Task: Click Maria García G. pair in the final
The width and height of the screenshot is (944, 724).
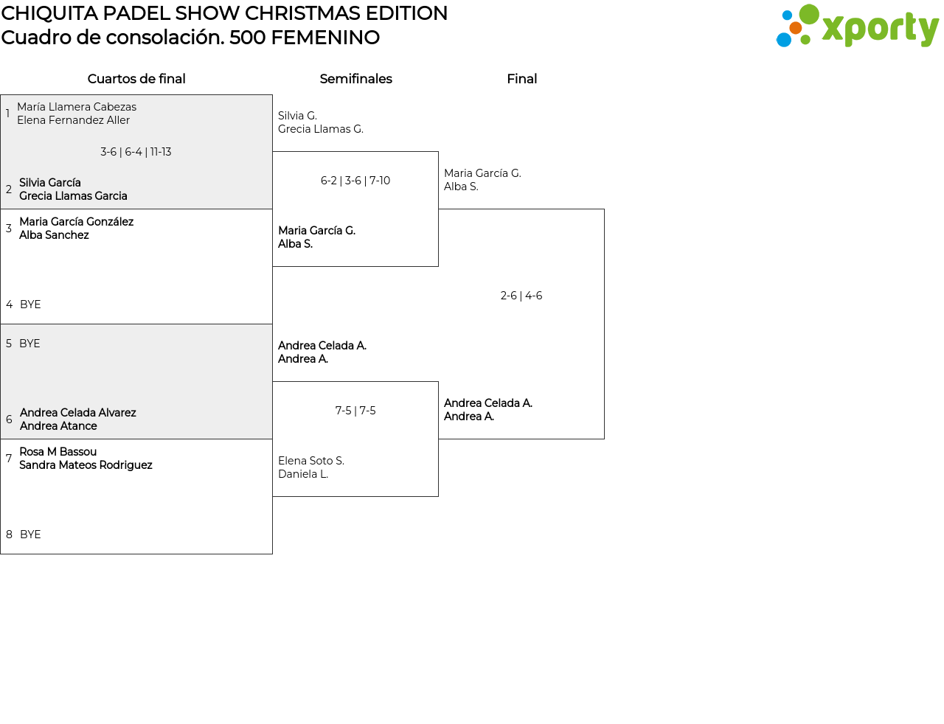Action: [482, 180]
